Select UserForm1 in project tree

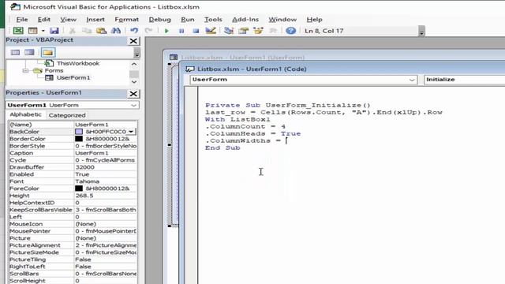coord(73,77)
